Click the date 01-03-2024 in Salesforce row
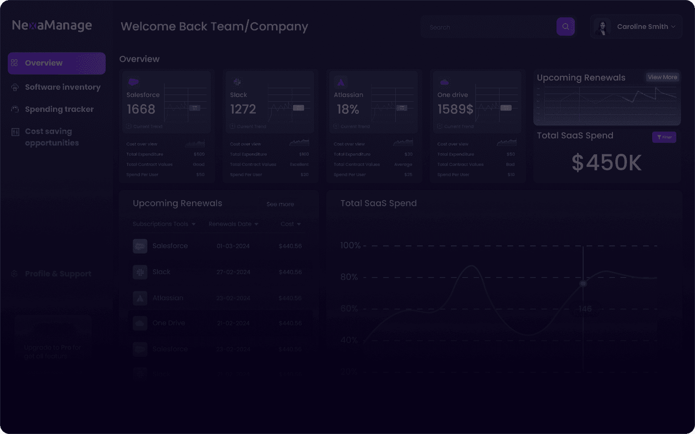The width and height of the screenshot is (695, 434). [x=233, y=246]
